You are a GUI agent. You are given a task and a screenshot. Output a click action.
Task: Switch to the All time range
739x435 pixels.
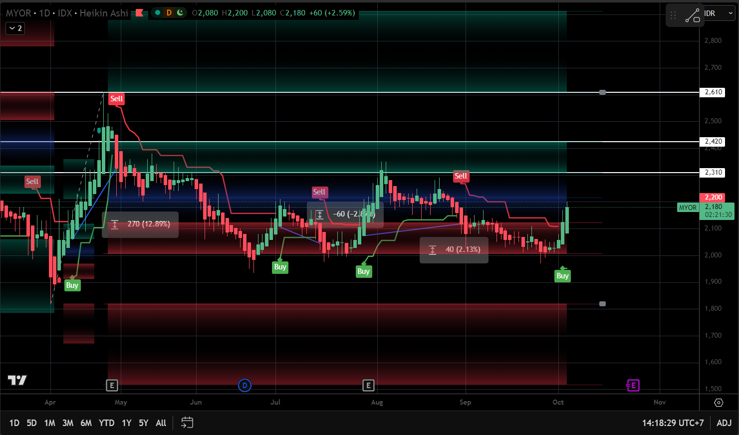click(161, 423)
